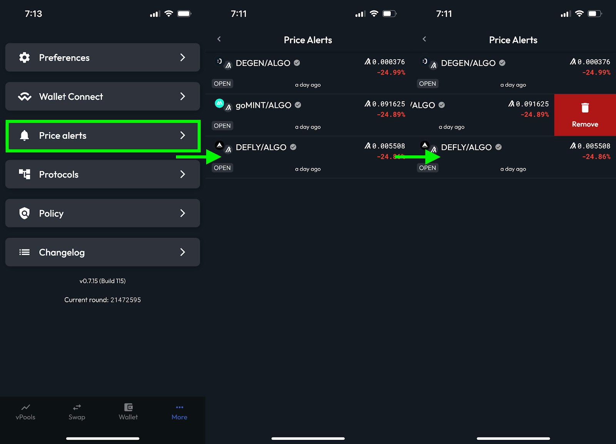This screenshot has height=444, width=616.
Task: Tap verified badge beside right DEGEN/ALGO
Action: pyautogui.click(x=502, y=63)
